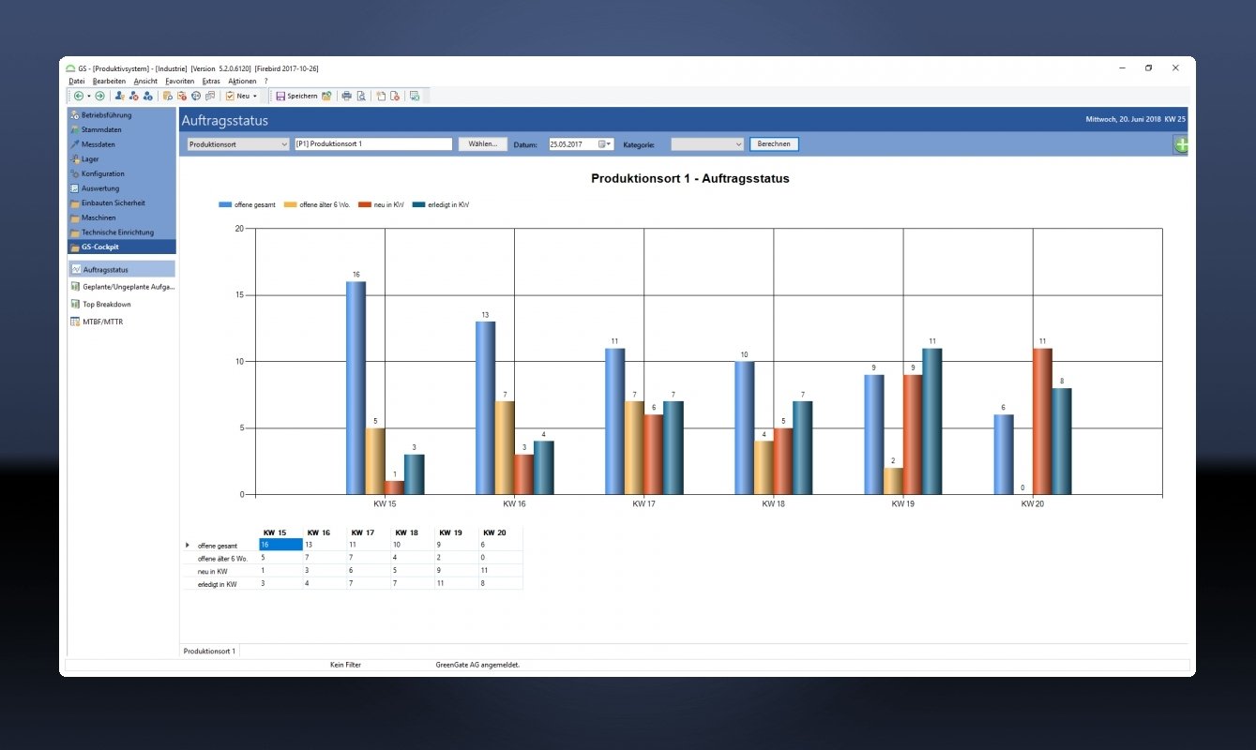1256x750 pixels.
Task: Open Stammdaten in the sidebar
Action: point(122,129)
